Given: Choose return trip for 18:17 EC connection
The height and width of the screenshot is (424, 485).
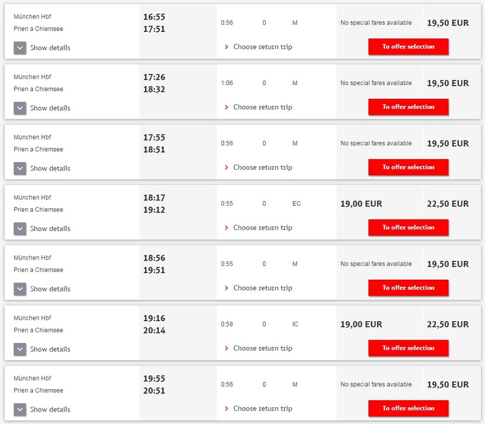Looking at the screenshot, I should point(262,228).
